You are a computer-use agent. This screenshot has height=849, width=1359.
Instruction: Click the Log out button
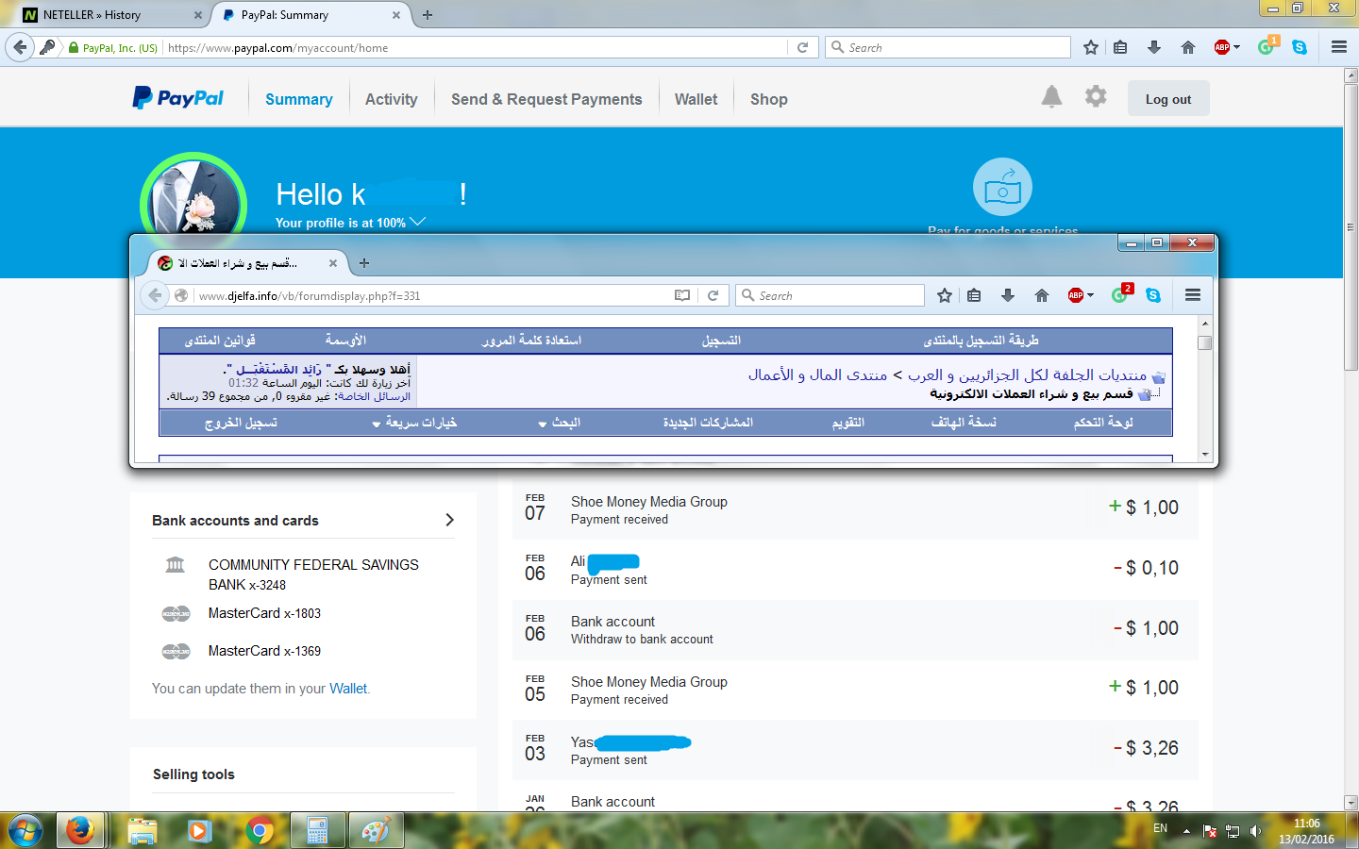(x=1168, y=99)
